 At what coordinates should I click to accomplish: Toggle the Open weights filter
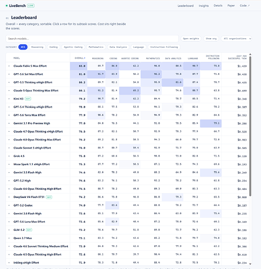[191, 39]
